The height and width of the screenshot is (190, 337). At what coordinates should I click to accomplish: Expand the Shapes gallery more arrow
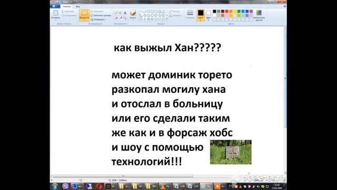click(x=167, y=19)
